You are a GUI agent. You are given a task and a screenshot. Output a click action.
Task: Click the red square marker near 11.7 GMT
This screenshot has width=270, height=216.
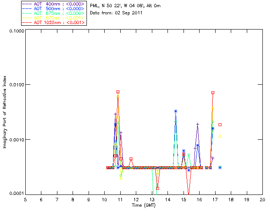pyautogui.click(x=131, y=159)
